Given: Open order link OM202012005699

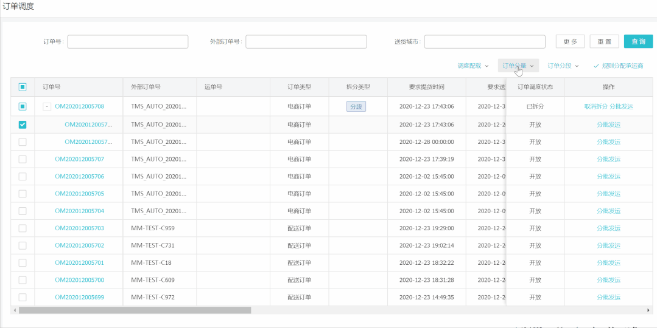Looking at the screenshot, I should point(79,298).
